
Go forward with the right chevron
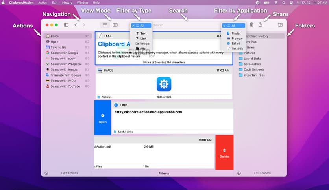(x=84, y=25)
